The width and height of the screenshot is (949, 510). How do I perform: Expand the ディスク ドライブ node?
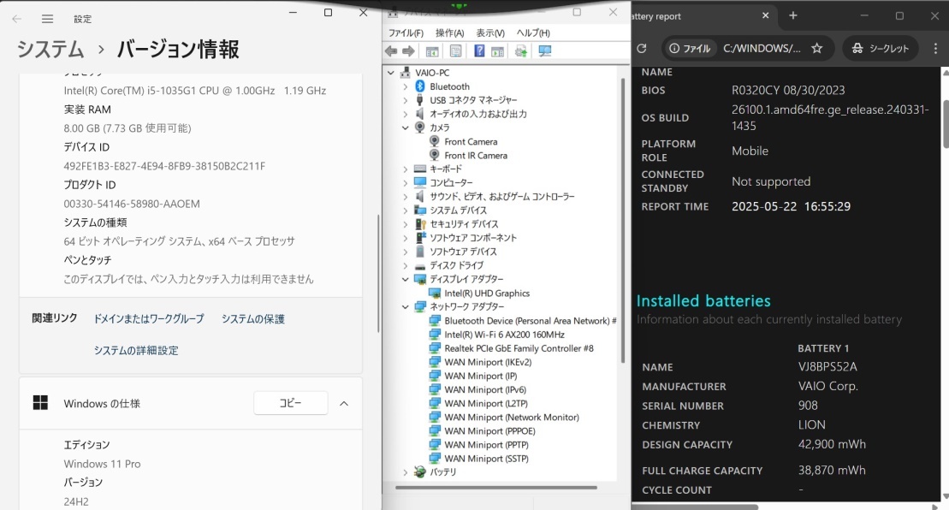click(x=406, y=265)
